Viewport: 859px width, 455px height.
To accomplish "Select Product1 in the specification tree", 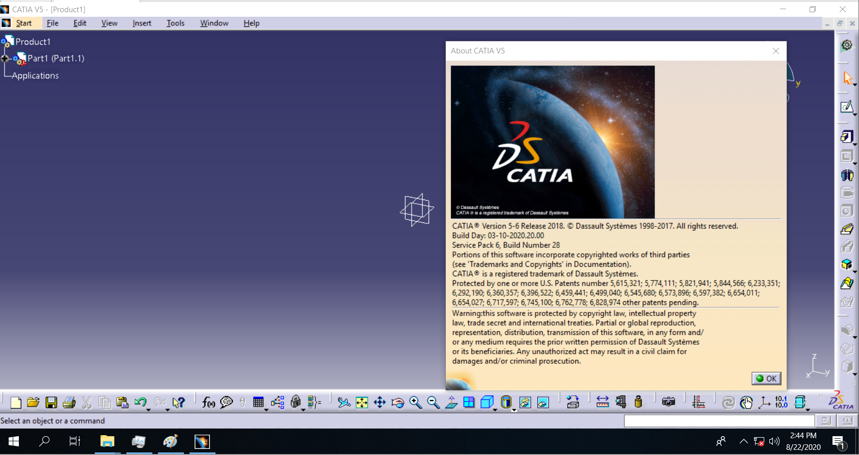I will point(33,42).
